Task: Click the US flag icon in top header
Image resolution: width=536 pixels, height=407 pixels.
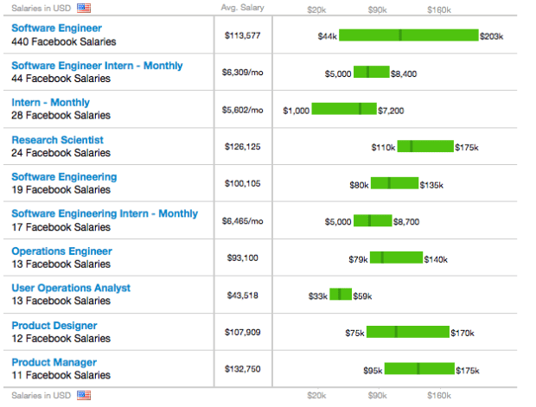Action: 84,8
